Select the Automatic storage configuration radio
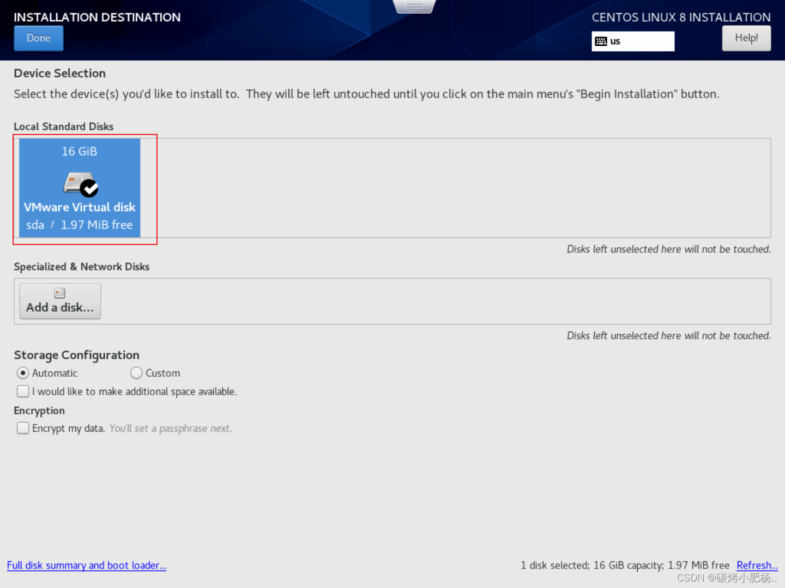The image size is (785, 588). (x=23, y=373)
